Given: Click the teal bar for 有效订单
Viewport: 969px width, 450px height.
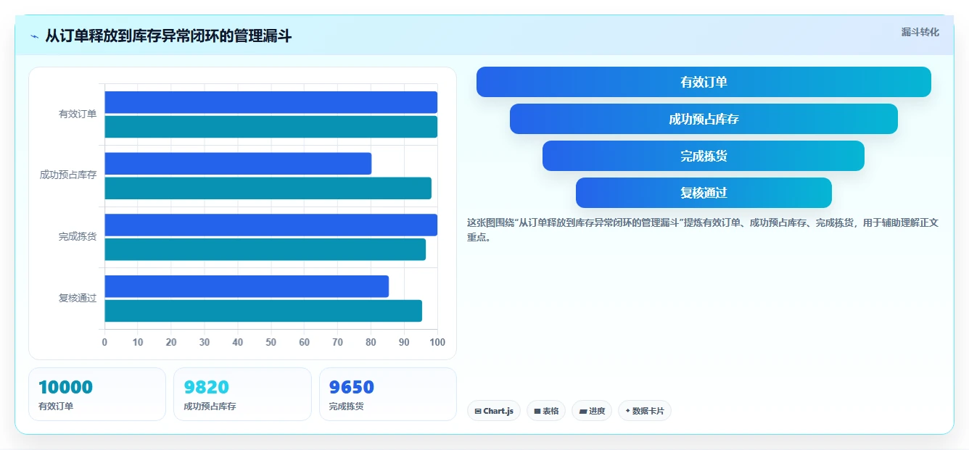Looking at the screenshot, I should [x=271, y=127].
